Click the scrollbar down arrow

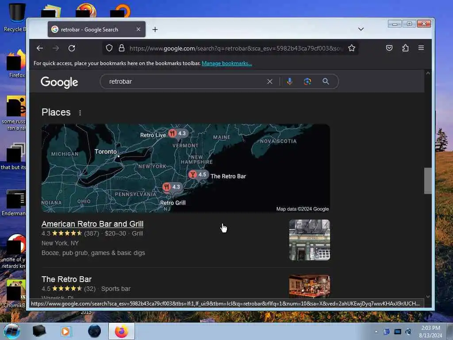pyautogui.click(x=428, y=297)
